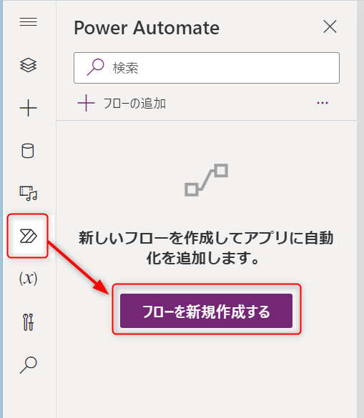Select the Power Automate sidebar icon
The height and width of the screenshot is (418, 364).
point(28,236)
